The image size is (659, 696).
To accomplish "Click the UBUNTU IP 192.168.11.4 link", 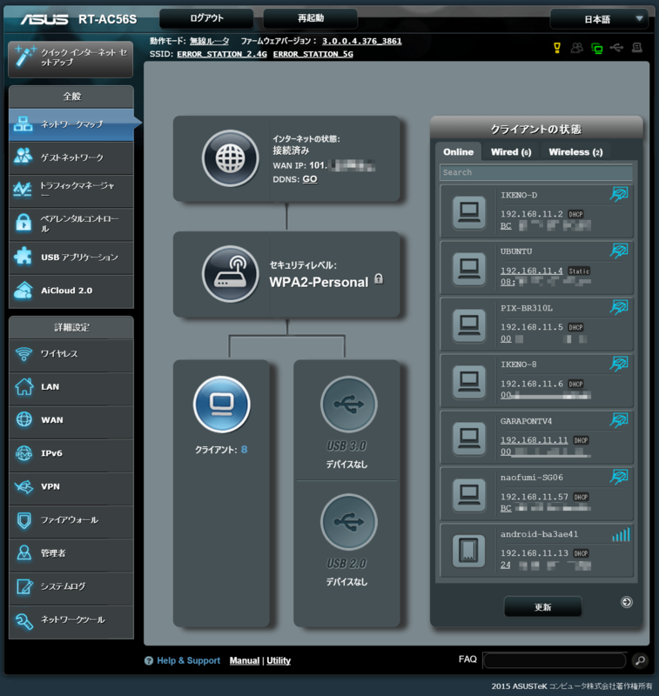I will pyautogui.click(x=532, y=271).
